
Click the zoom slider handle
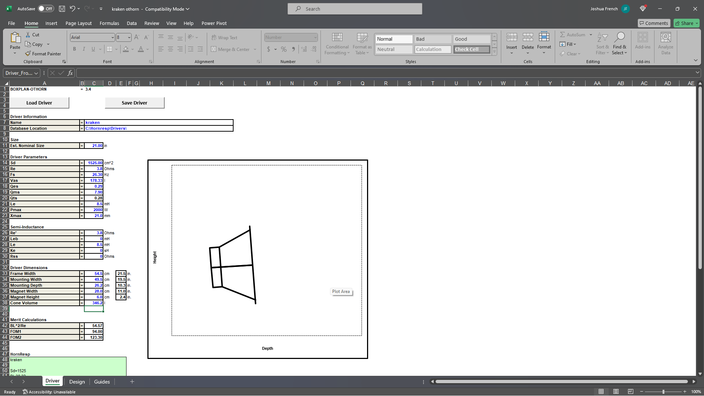[663, 392]
